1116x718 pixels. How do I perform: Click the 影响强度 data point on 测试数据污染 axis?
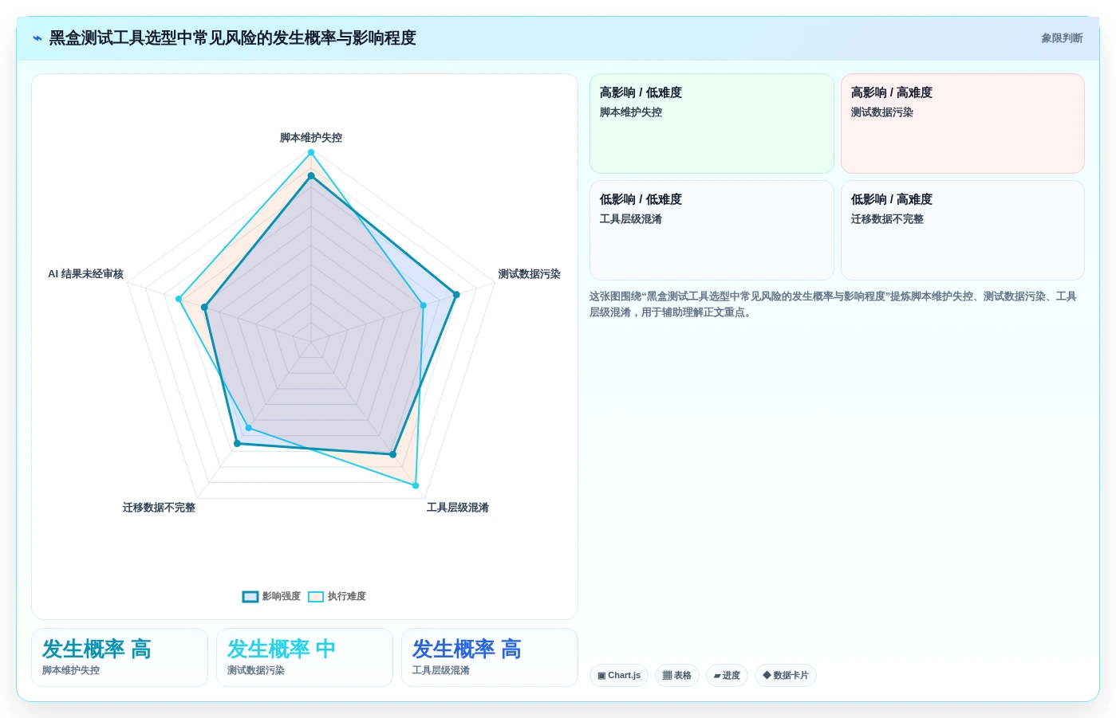pos(456,295)
